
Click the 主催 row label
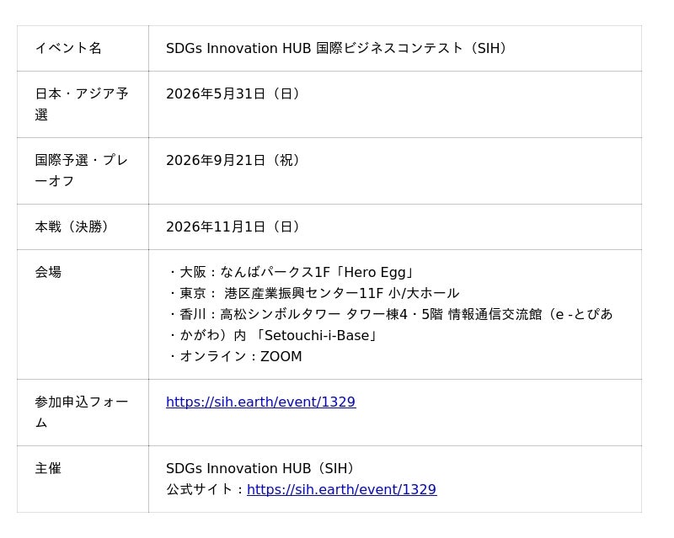pyautogui.click(x=48, y=469)
